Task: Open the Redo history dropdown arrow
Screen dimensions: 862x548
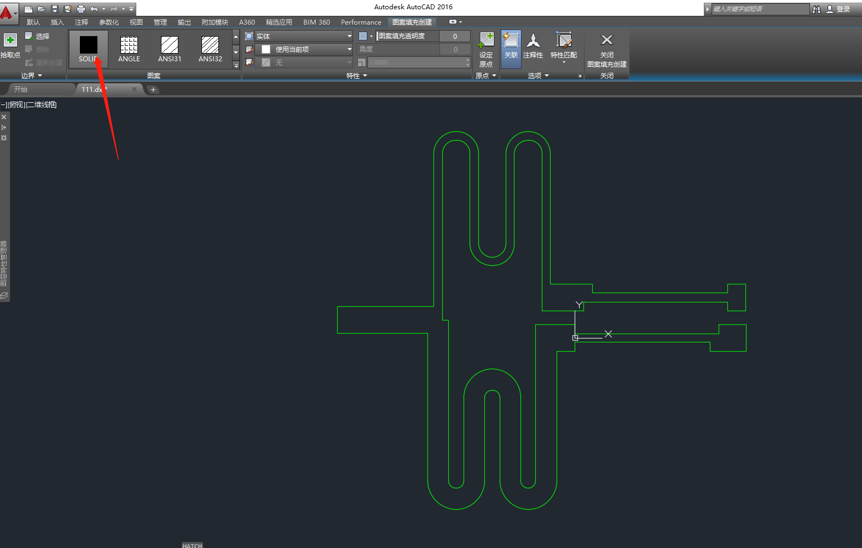Action: 123,9
